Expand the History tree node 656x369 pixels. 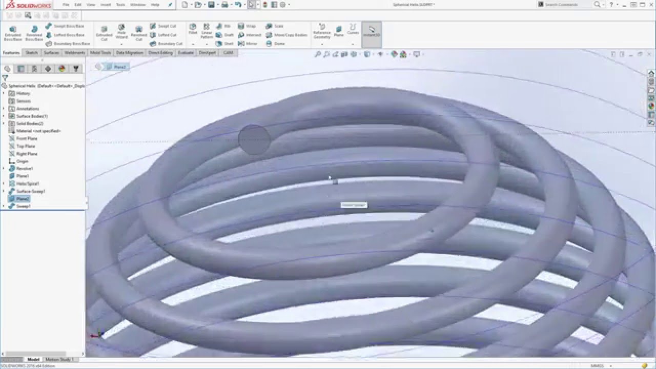pos(4,94)
